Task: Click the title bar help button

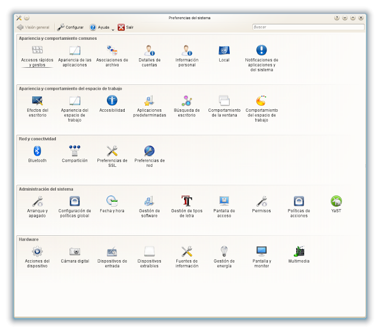Action: coord(337,18)
